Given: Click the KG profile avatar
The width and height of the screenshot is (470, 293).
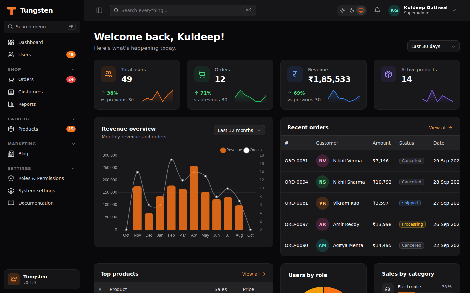Looking at the screenshot, I should pyautogui.click(x=394, y=10).
